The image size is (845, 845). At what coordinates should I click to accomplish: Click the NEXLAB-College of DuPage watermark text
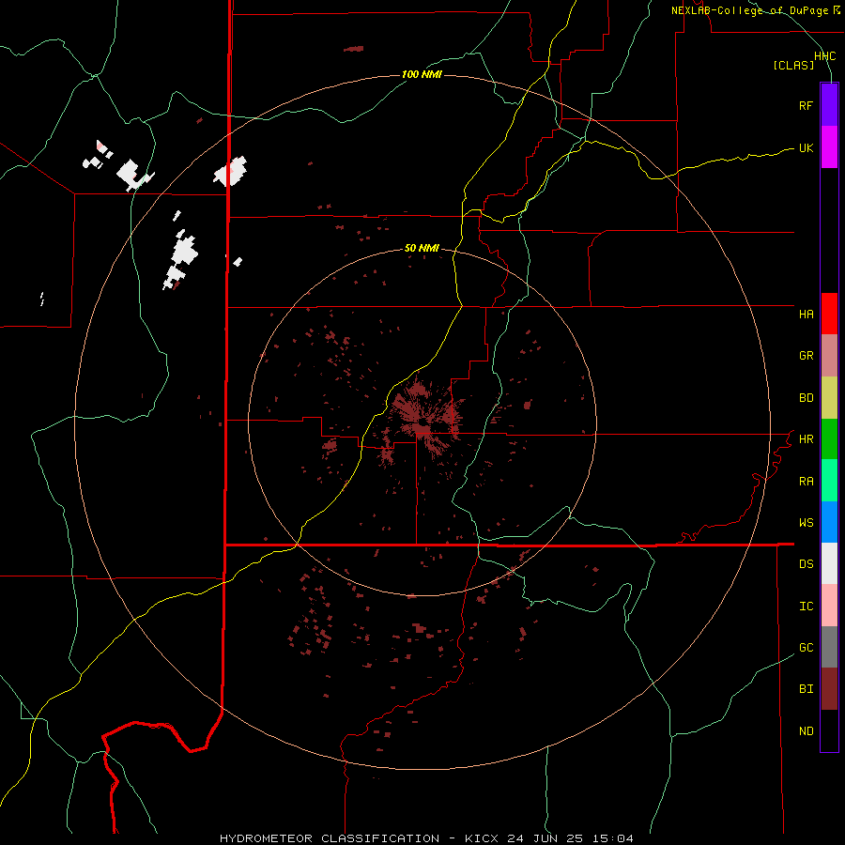click(749, 10)
